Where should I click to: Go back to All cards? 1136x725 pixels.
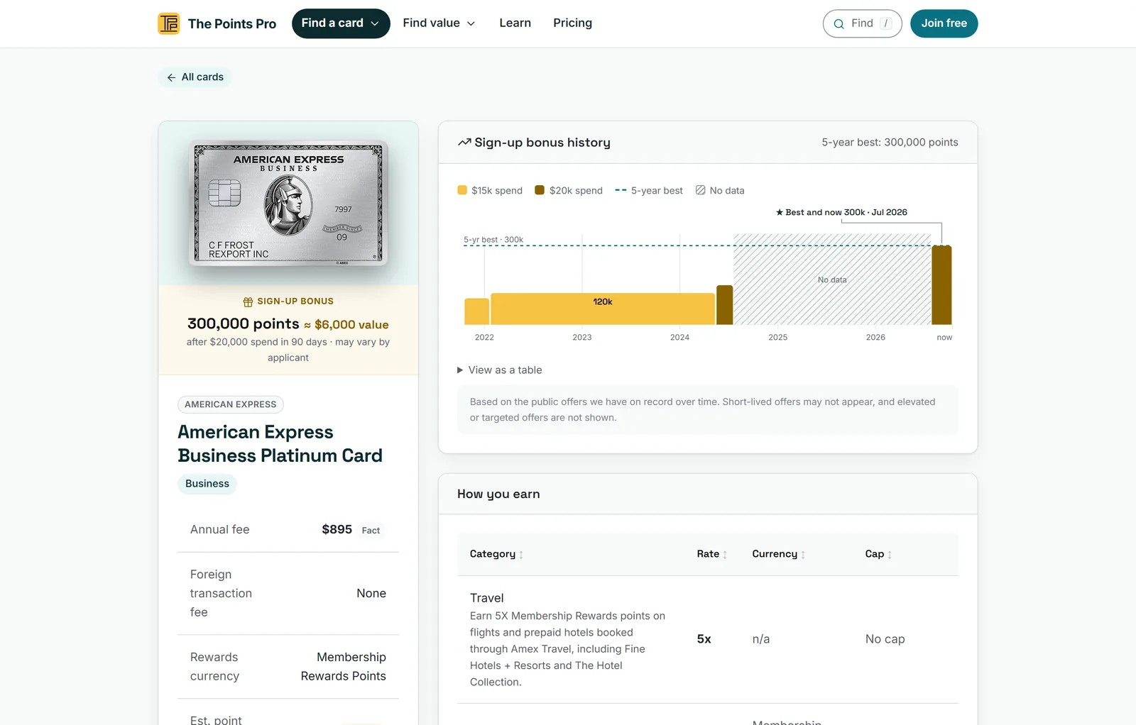(x=195, y=77)
